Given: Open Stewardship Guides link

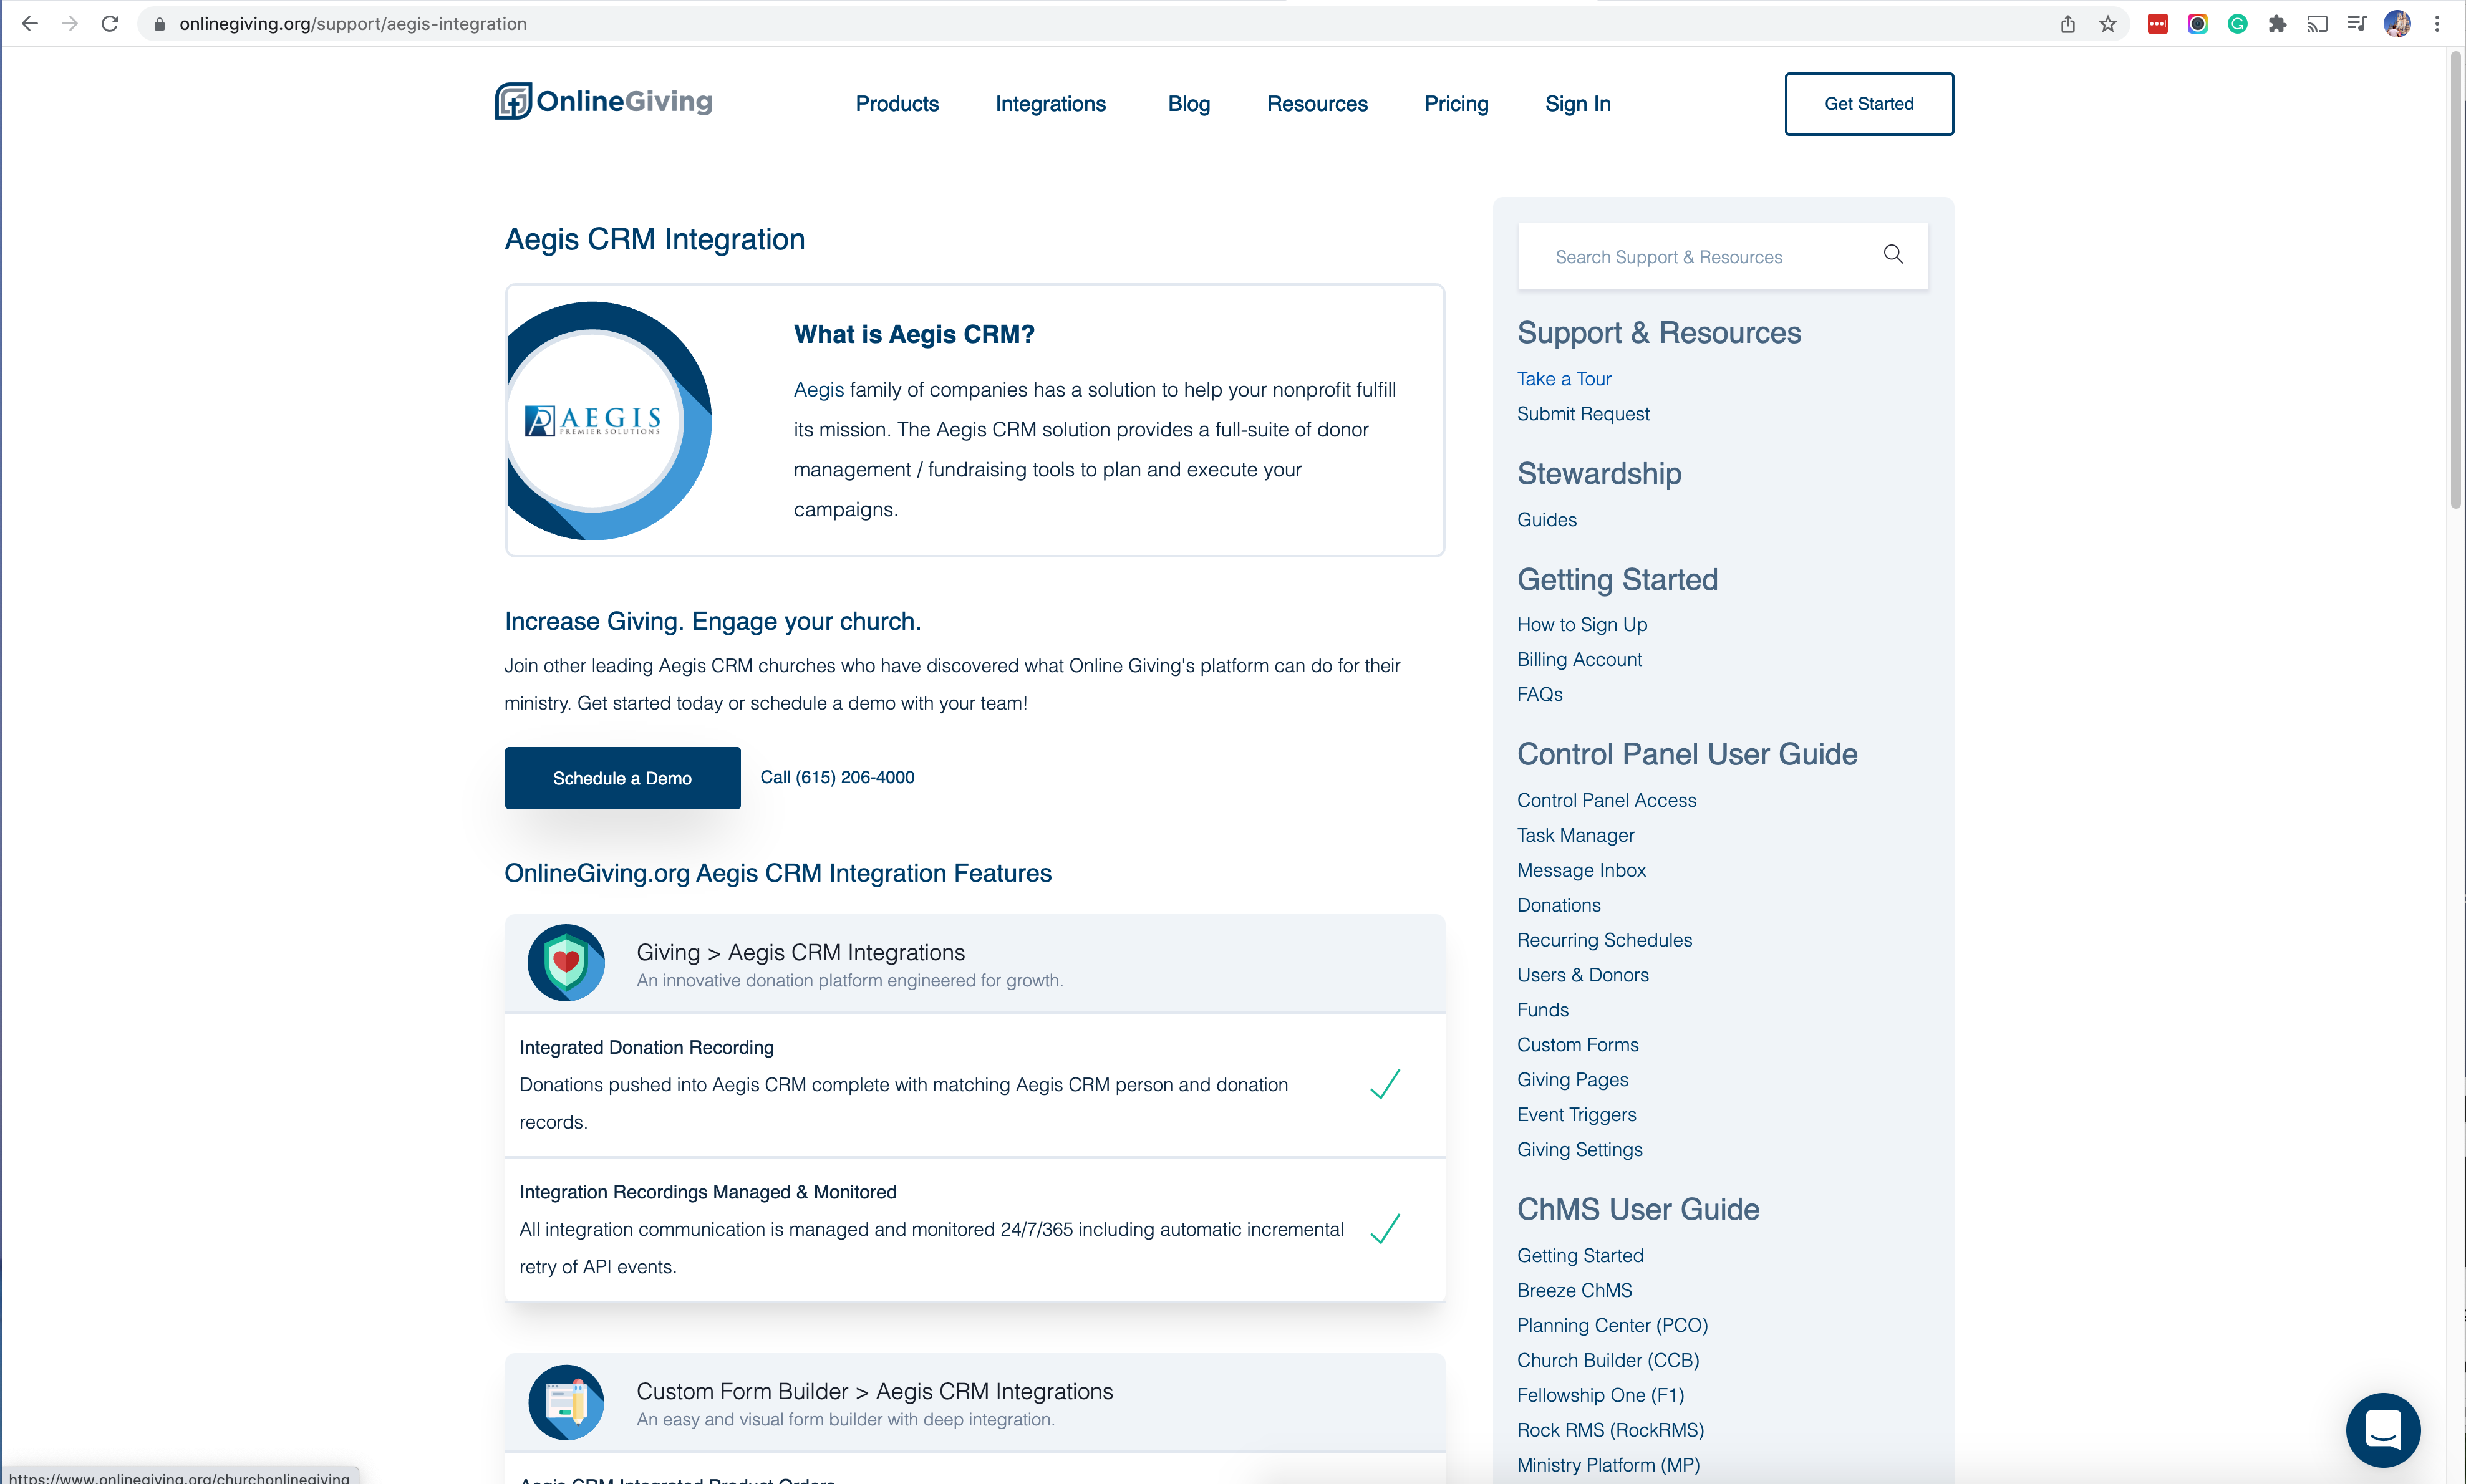Looking at the screenshot, I should [x=1547, y=520].
